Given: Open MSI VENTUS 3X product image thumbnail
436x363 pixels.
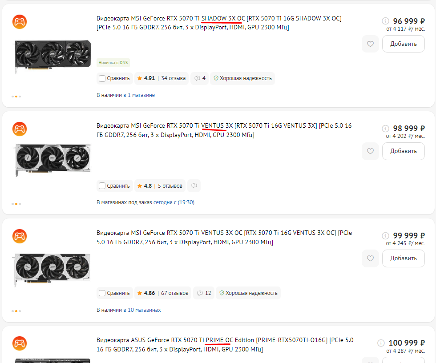Looking at the screenshot, I should click(53, 160).
